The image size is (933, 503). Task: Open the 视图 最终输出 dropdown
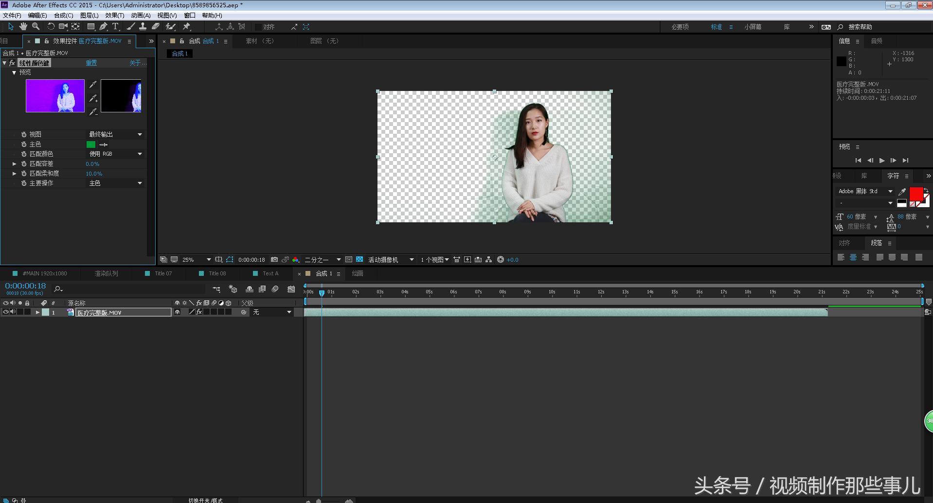(115, 134)
